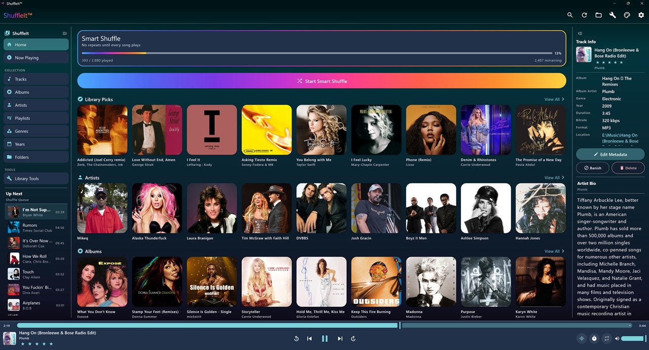Open the theme palette icon

pyautogui.click(x=627, y=15)
